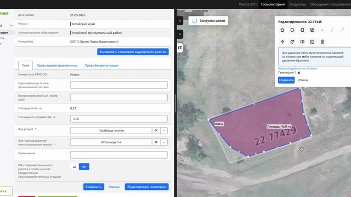Expand map panel with double-right arrow
This screenshot has height=197, width=351.
click(180, 34)
